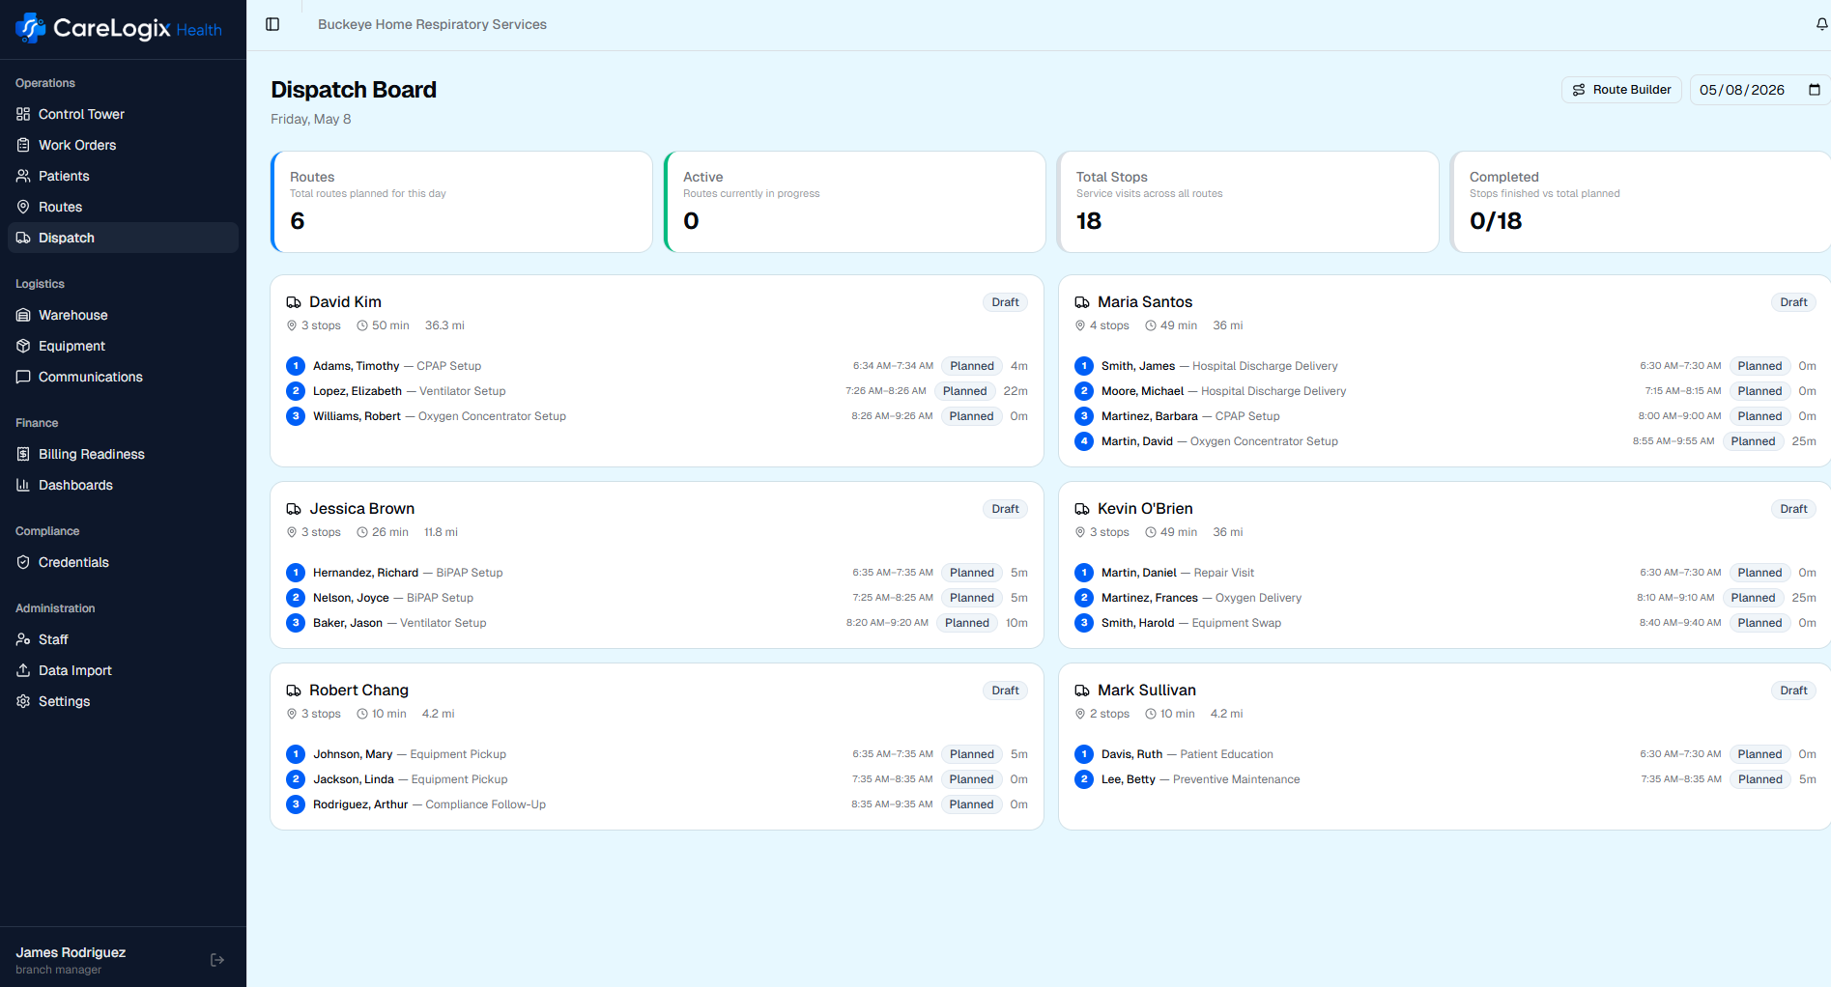Screen dimensions: 1831x987
Task: Click stop 3 marker for Williams, Robert
Action: click(296, 416)
